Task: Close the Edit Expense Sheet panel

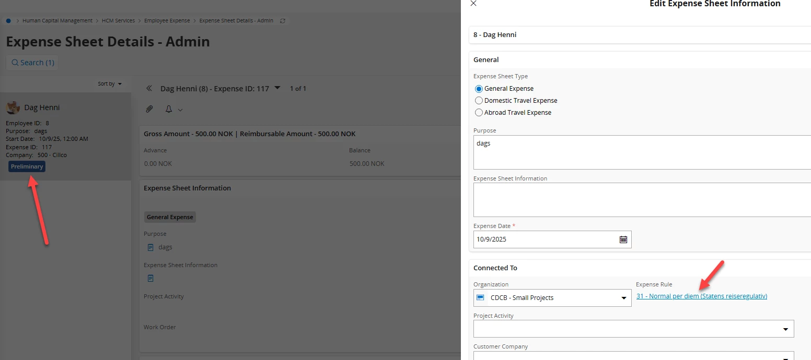Action: (473, 4)
